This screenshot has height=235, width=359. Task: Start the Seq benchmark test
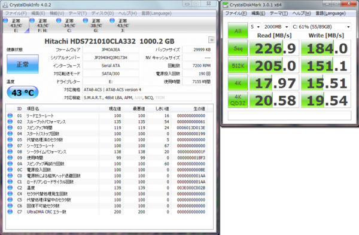point(238,48)
